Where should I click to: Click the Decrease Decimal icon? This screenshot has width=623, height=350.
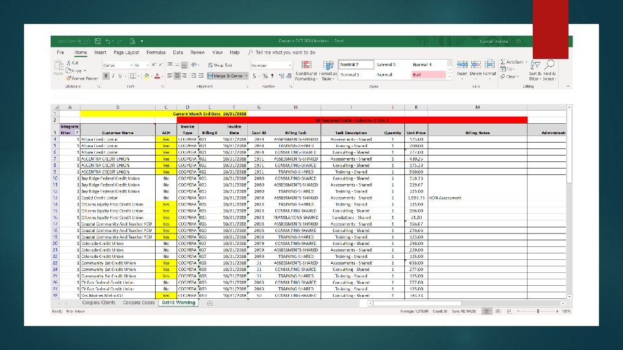pos(289,76)
